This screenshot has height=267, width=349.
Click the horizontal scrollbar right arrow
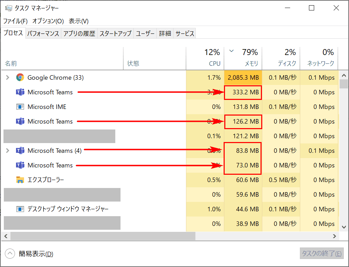coord(334,236)
